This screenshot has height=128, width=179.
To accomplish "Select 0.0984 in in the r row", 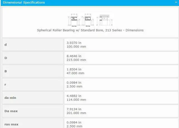I will [x=74, y=83].
